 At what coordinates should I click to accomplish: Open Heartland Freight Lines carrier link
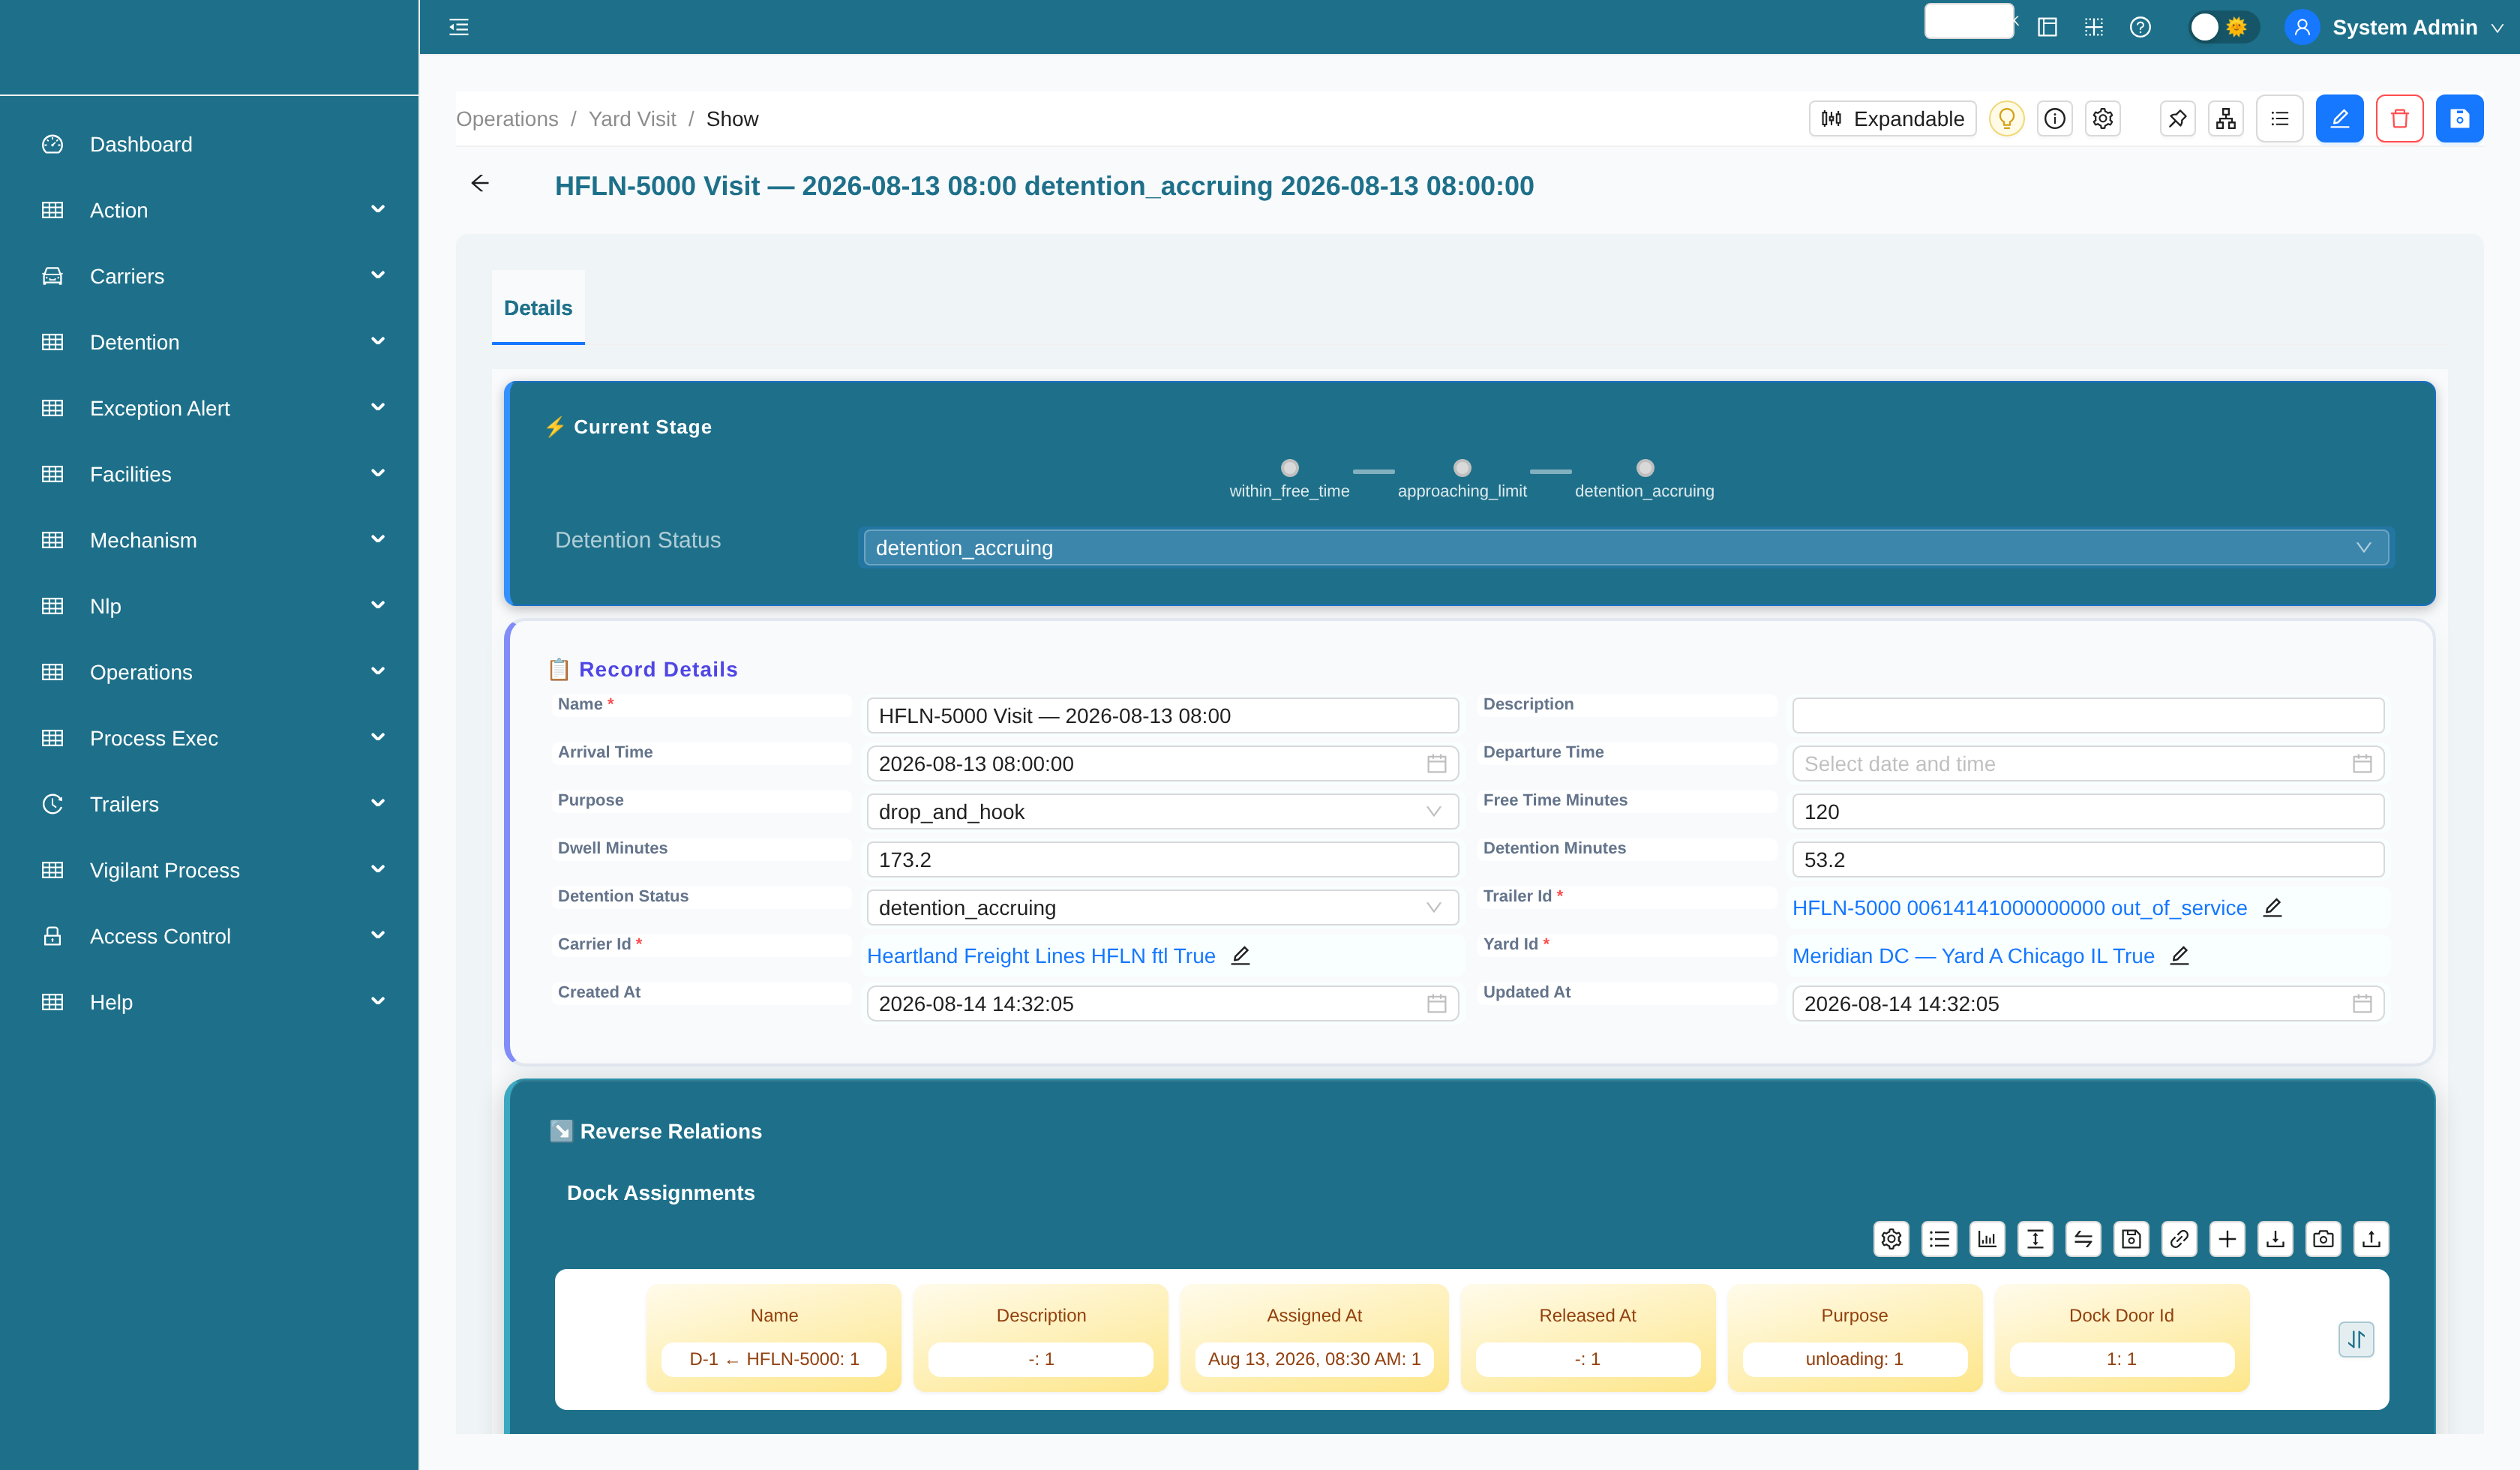[1041, 956]
